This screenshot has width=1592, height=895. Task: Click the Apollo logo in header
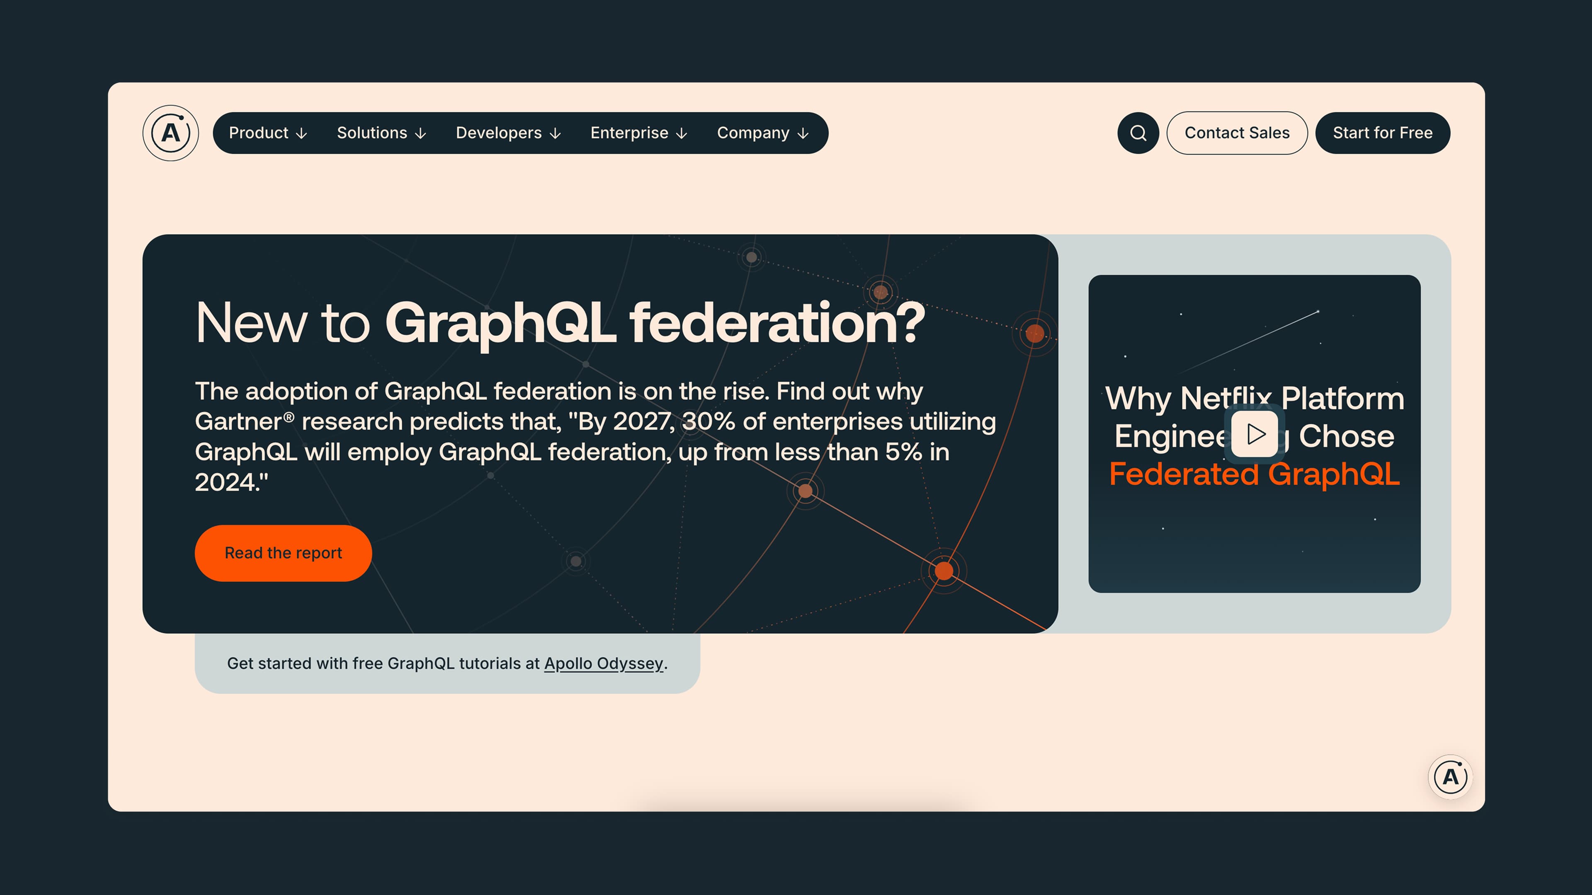coord(170,133)
